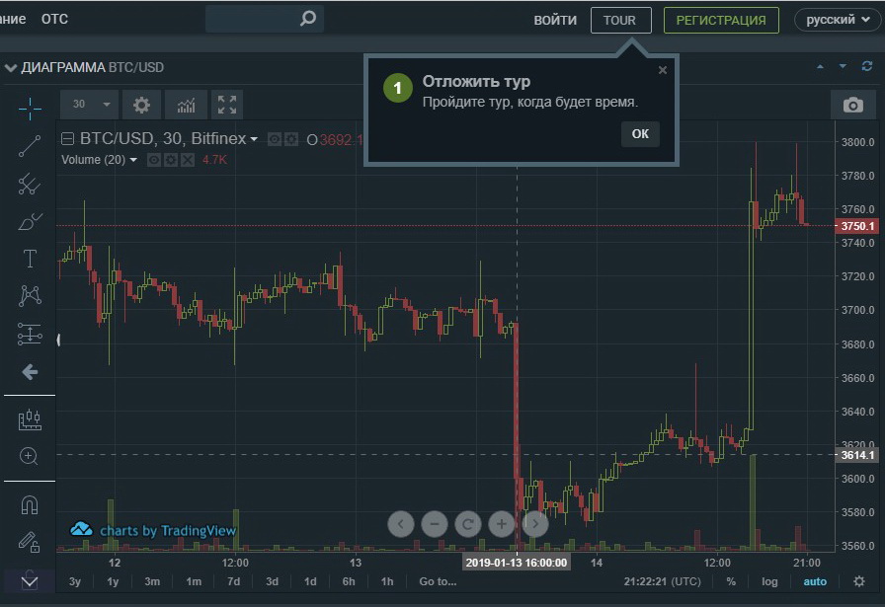Select the XABCD pattern tool

click(30, 296)
